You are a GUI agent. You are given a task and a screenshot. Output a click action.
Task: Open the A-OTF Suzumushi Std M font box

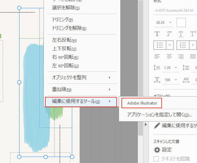click(x=175, y=10)
